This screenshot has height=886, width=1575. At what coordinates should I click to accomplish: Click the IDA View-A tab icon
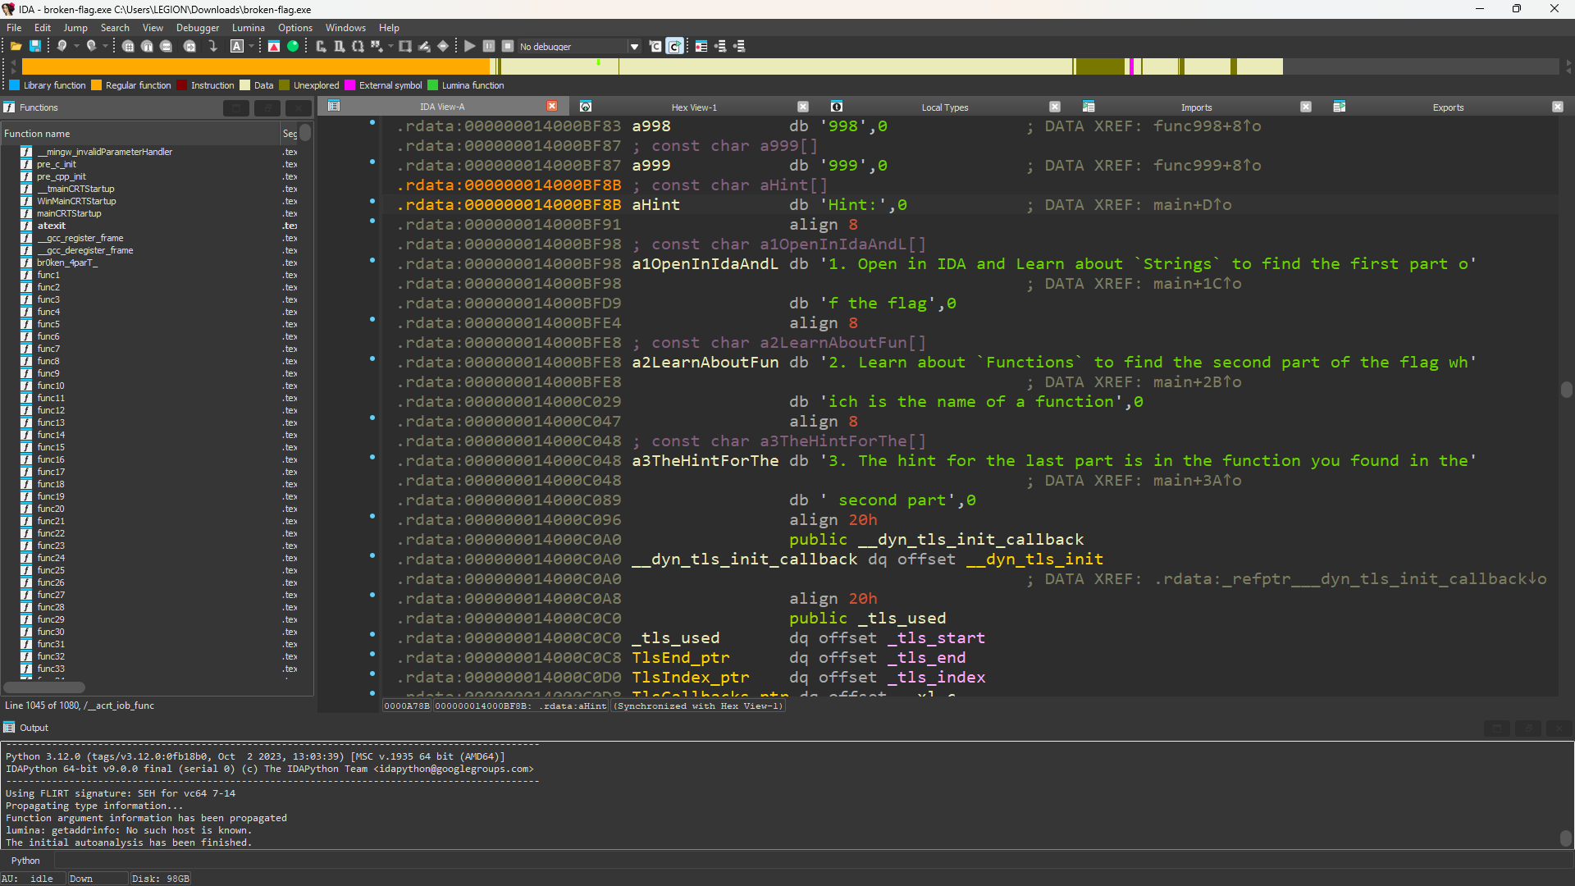click(x=334, y=106)
